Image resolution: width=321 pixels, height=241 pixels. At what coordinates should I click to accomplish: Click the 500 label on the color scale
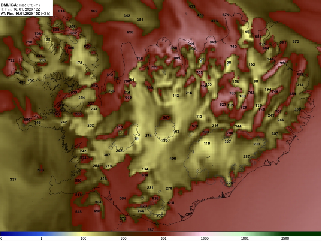(x=124, y=238)
